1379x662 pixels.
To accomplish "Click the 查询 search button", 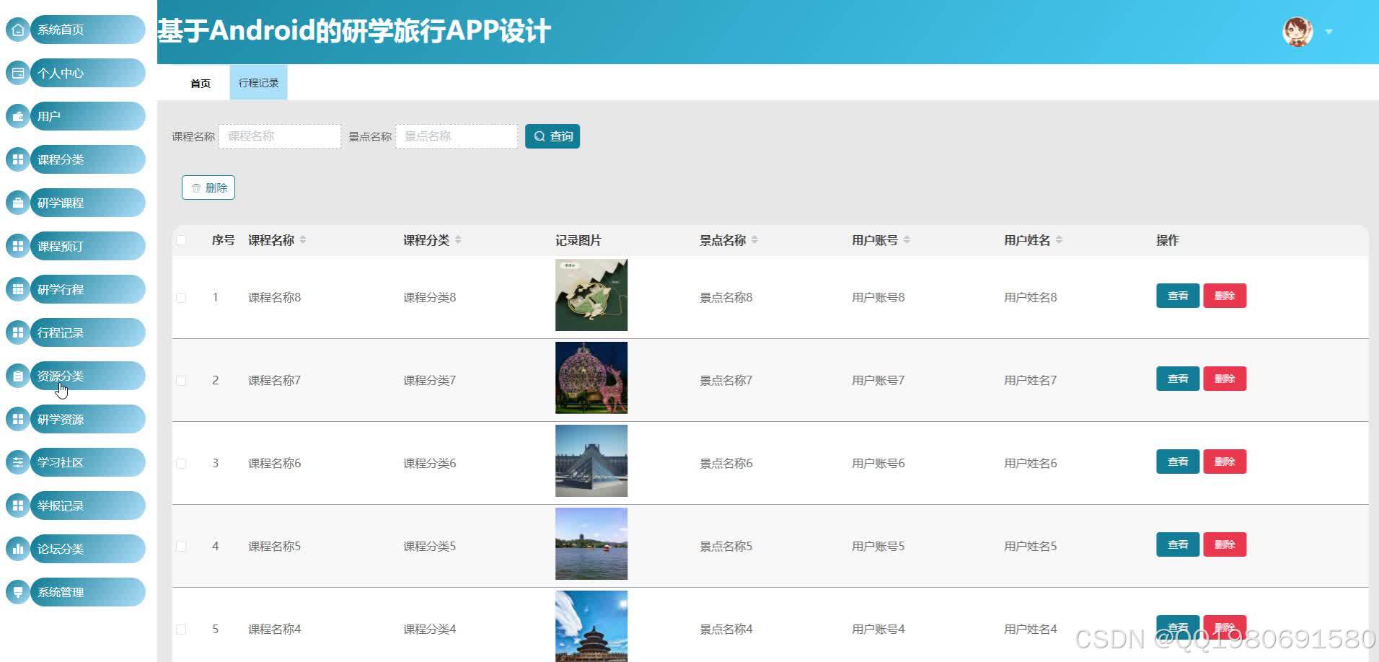I will pos(552,136).
